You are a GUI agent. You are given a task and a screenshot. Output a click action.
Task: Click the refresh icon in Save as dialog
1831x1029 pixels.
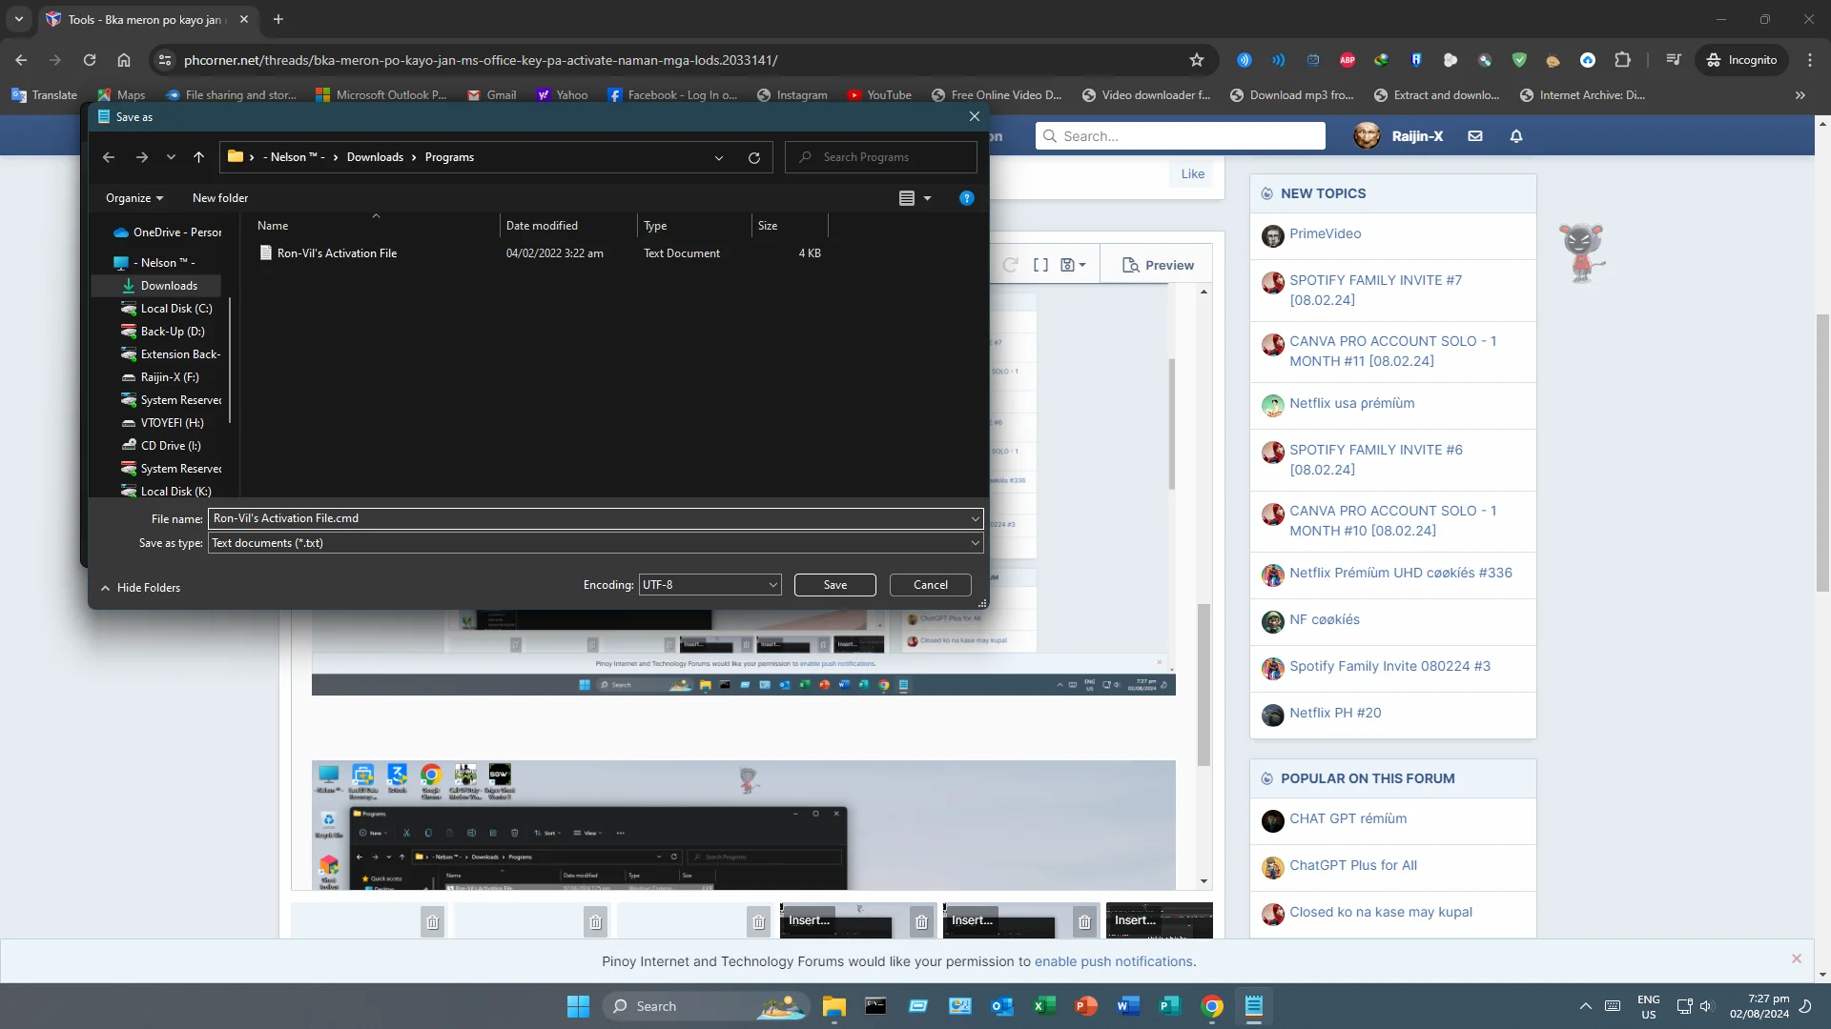point(754,158)
